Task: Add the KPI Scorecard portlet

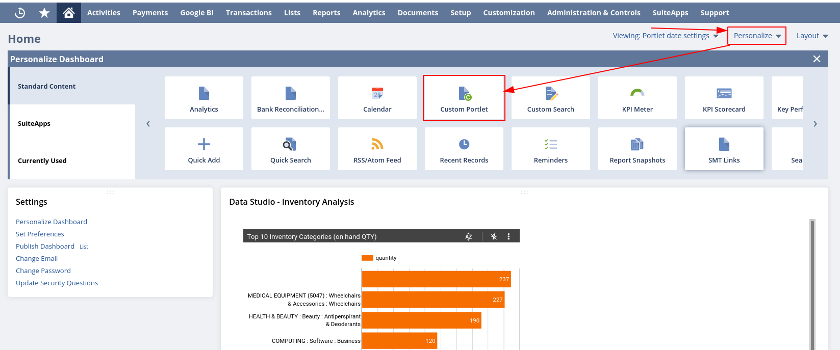Action: tap(724, 98)
